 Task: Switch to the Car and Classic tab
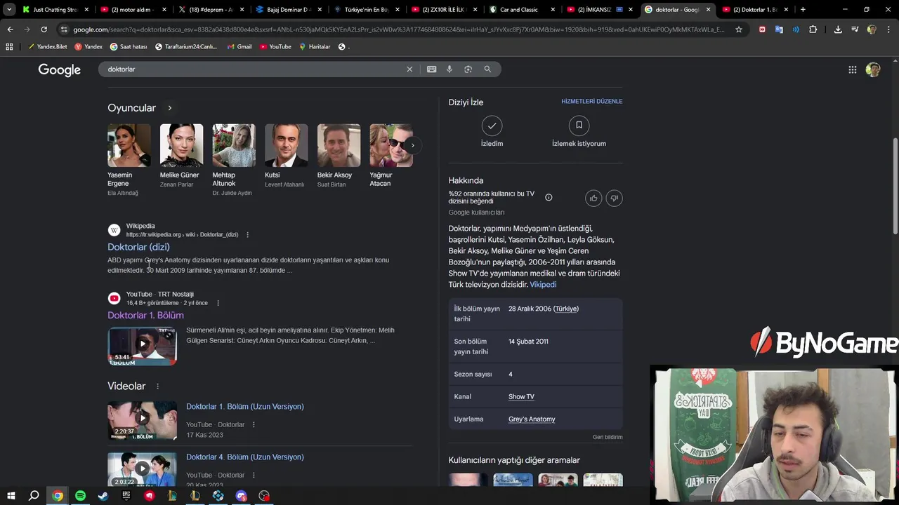[521, 10]
